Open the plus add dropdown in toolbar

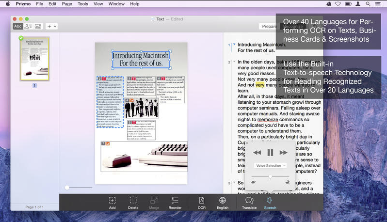(51, 26)
